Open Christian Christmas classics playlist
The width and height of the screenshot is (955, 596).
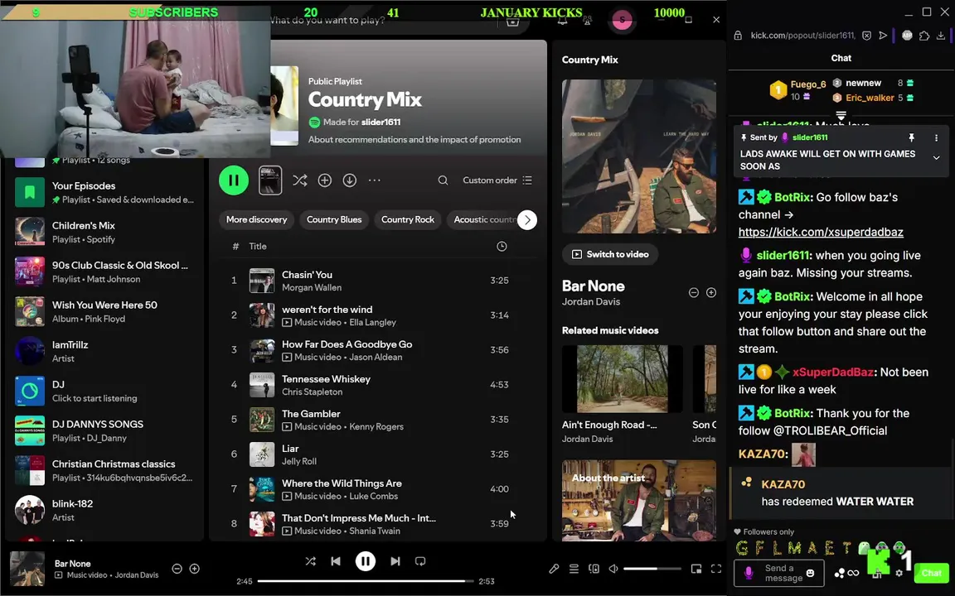[x=104, y=470]
